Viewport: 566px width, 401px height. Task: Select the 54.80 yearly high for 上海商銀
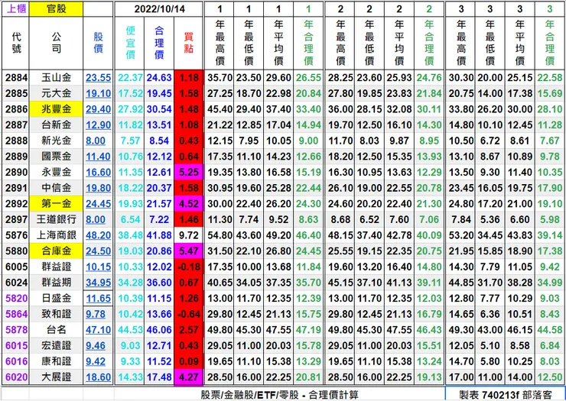coord(220,235)
